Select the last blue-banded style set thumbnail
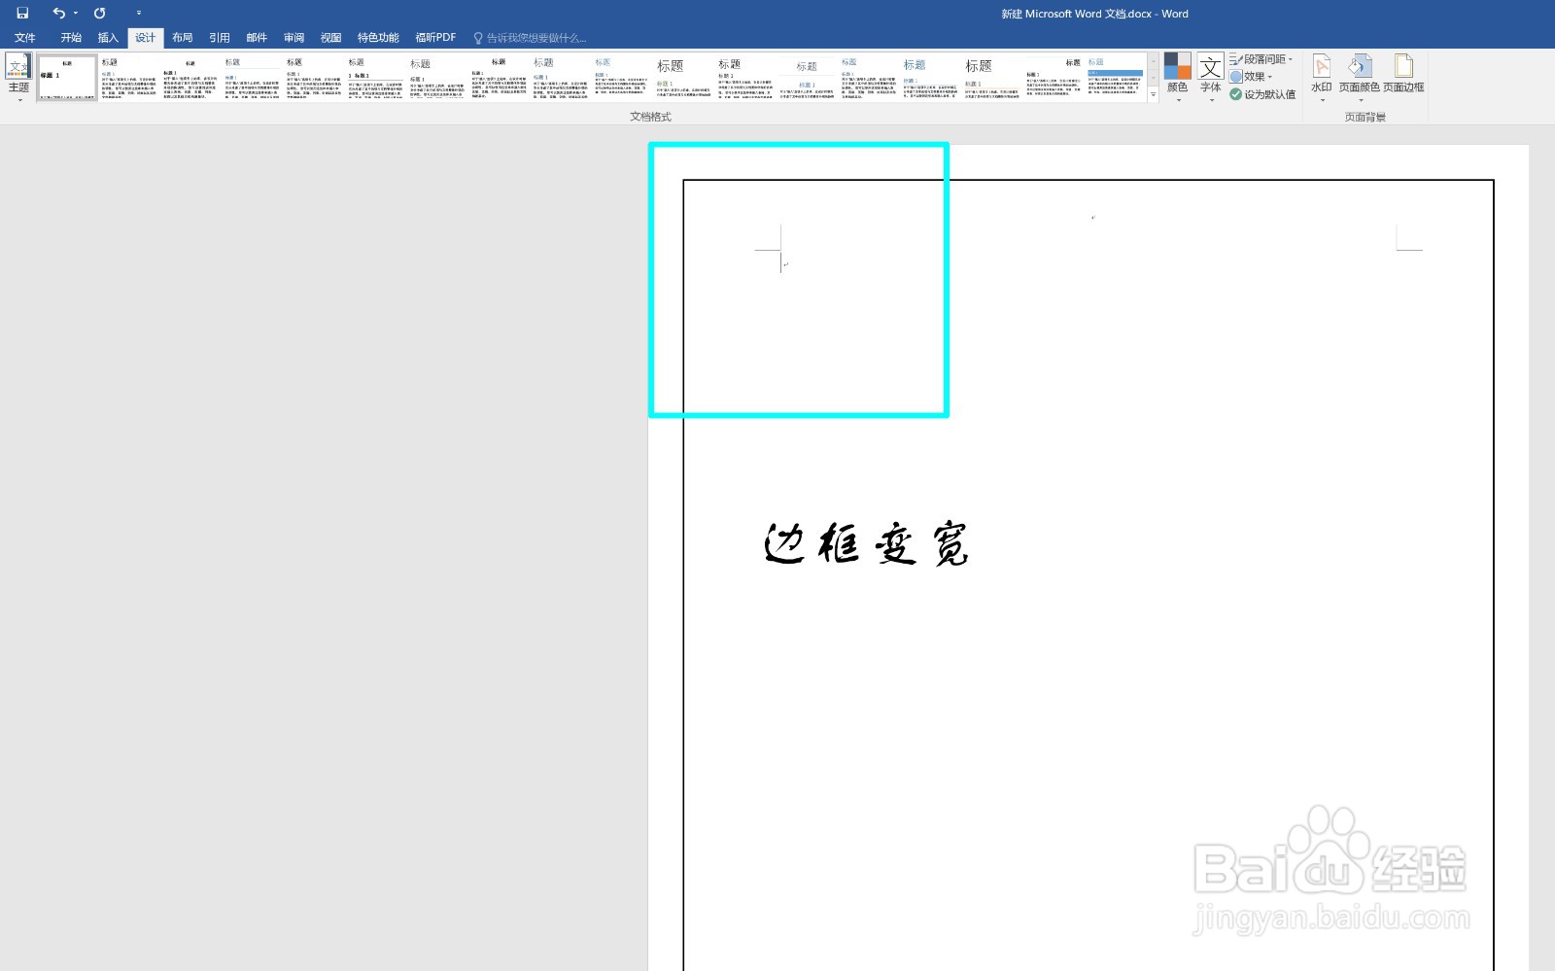This screenshot has height=971, width=1555. click(1116, 78)
